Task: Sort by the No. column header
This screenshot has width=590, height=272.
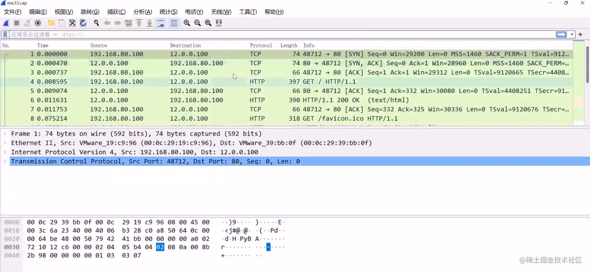Action: click(x=6, y=46)
